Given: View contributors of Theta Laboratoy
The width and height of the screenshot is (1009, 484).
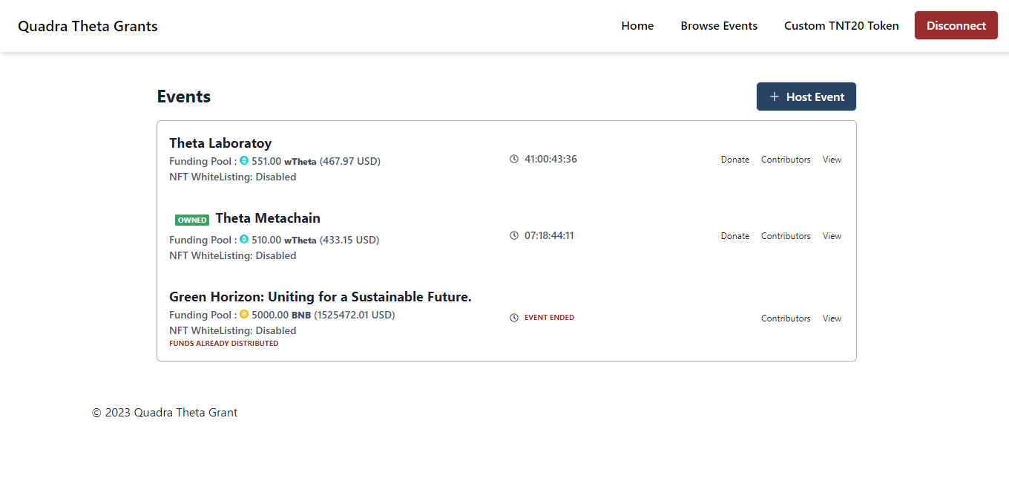Looking at the screenshot, I should [x=786, y=160].
